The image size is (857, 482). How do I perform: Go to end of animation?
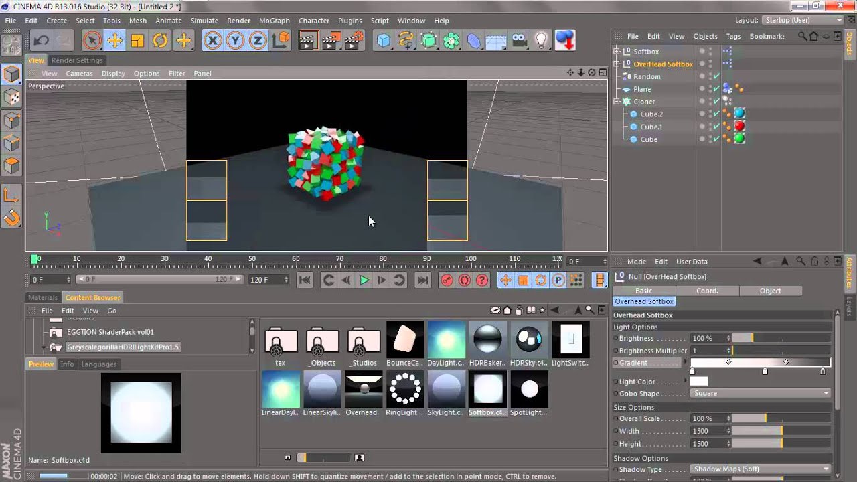422,280
